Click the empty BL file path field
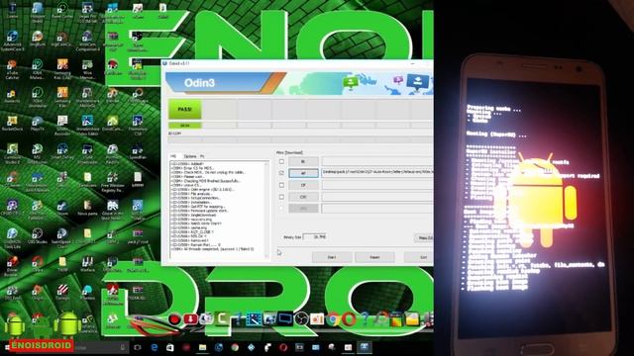 click(x=377, y=161)
